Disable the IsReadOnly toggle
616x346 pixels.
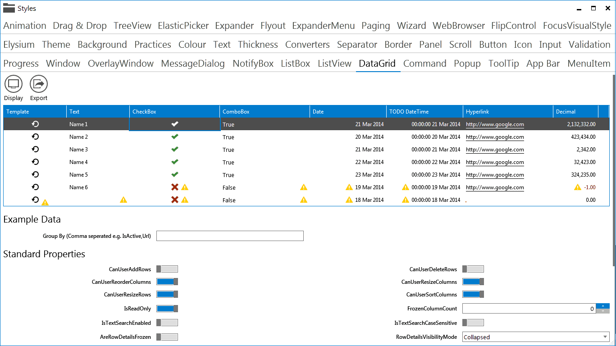[x=167, y=308]
